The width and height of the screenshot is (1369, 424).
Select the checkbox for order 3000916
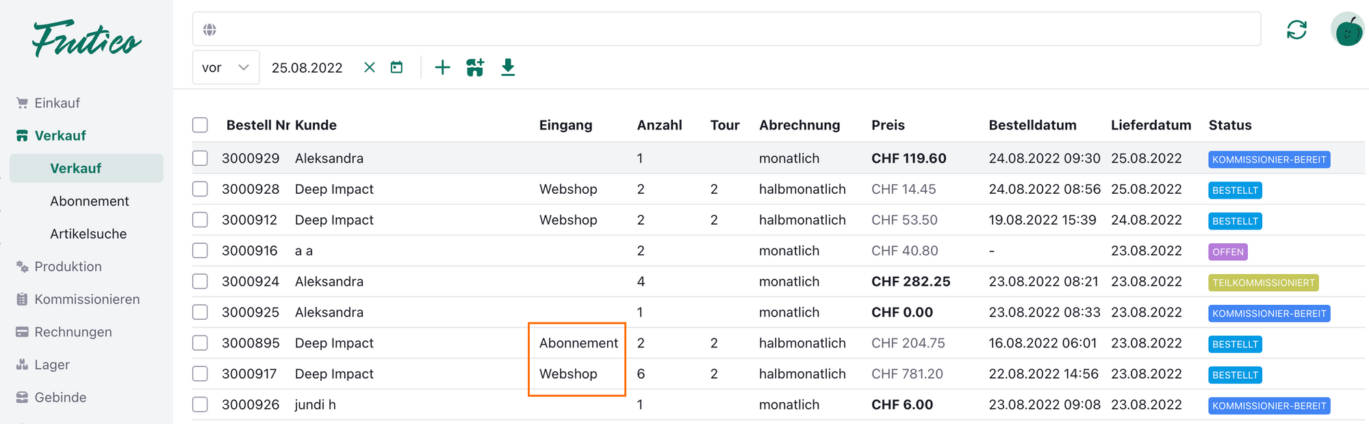pos(200,251)
